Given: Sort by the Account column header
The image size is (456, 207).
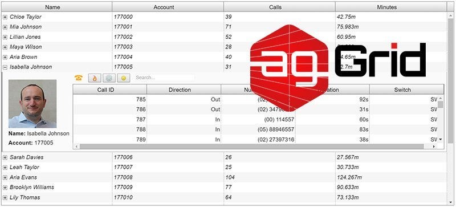Looking at the screenshot, I should 168,7.
